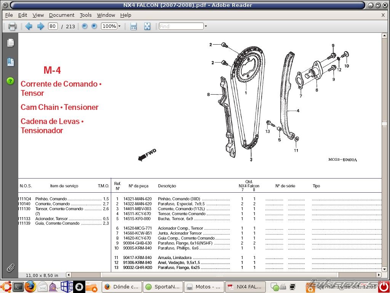Click the vertical scrollbar down arrow
Image resolution: width=390 pixels, height=293 pixels.
click(384, 269)
